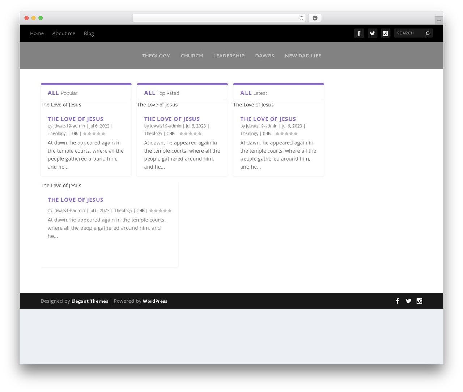463x392 pixels.
Task: Click 'The Love of Jesus' image text above bottom card
Action: click(x=61, y=186)
